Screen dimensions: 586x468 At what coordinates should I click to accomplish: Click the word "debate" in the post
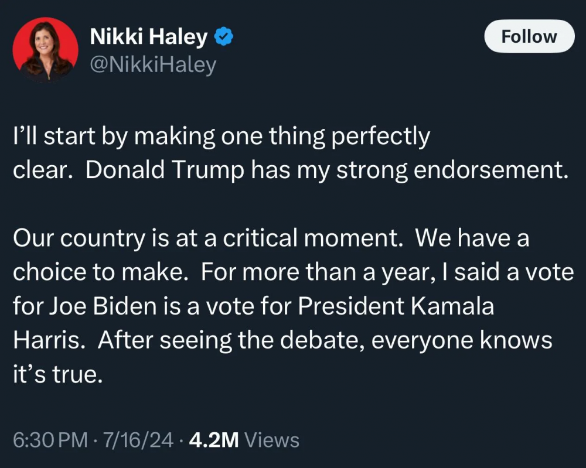point(316,340)
